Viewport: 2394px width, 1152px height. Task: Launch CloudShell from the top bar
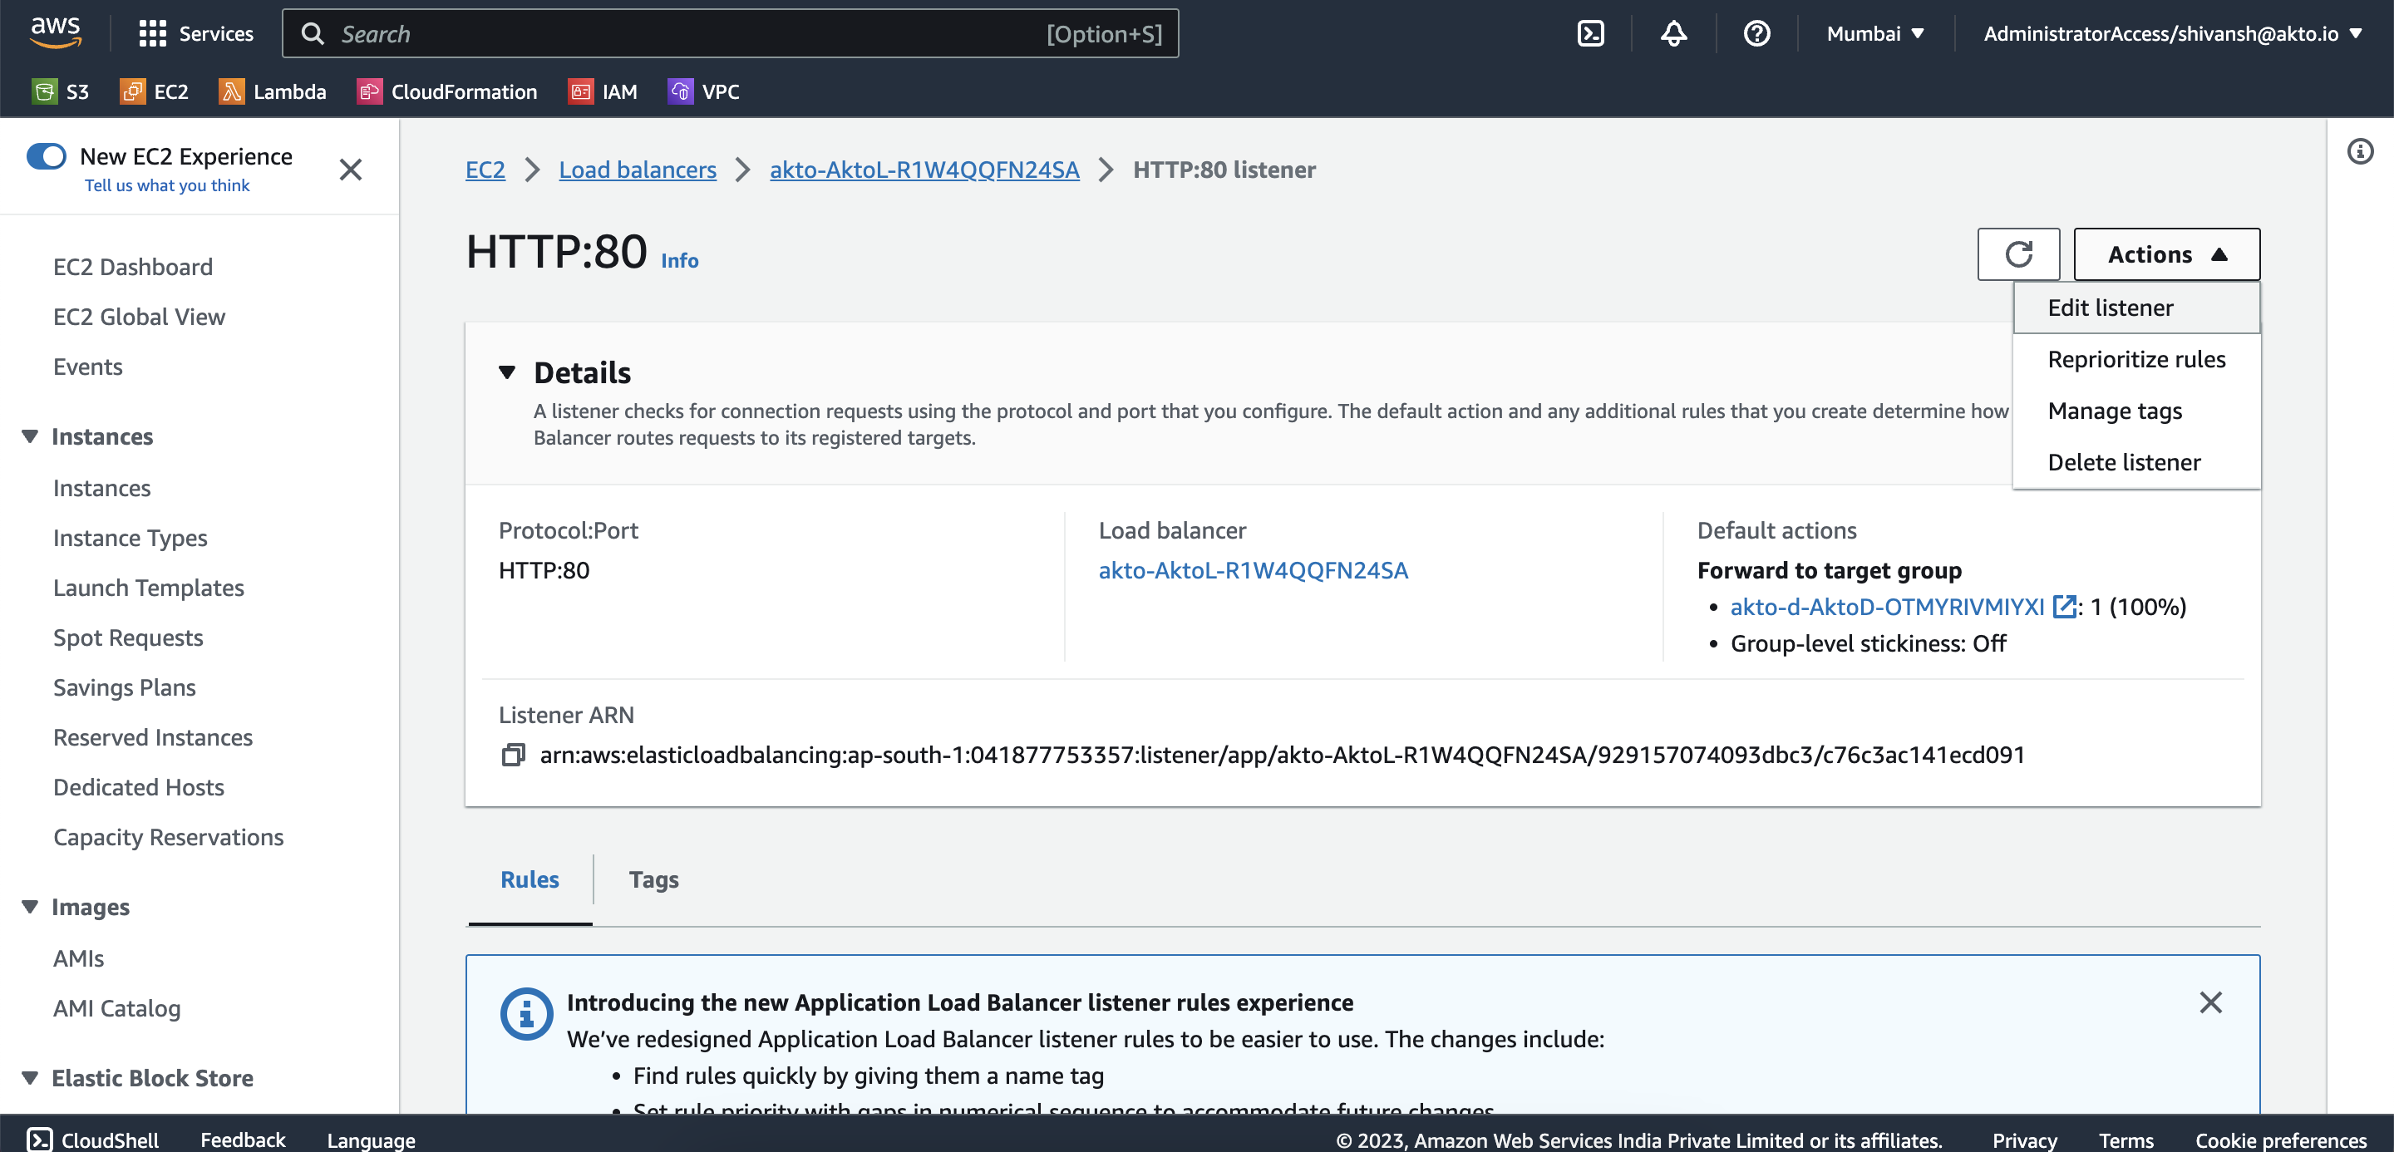click(x=1591, y=32)
